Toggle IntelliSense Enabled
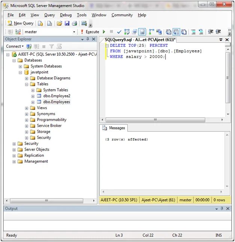This screenshot has height=242, width=235. pos(142,32)
